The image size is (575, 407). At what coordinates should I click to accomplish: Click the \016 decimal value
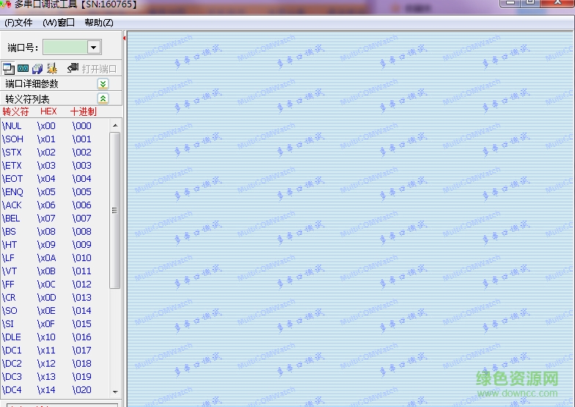[x=82, y=337]
